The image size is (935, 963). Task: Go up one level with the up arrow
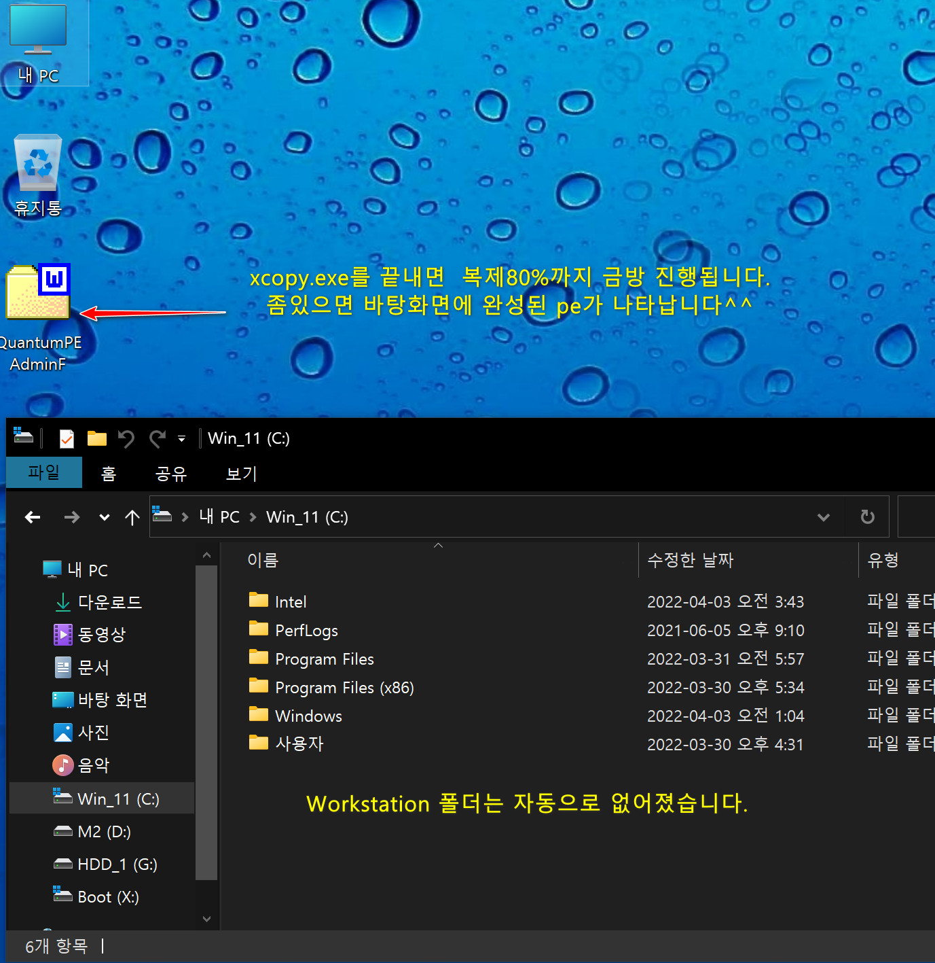pyautogui.click(x=132, y=517)
